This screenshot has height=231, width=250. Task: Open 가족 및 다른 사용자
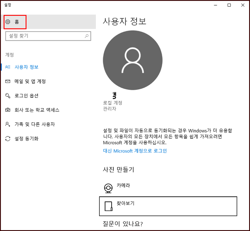pyautogui.click(x=35, y=124)
